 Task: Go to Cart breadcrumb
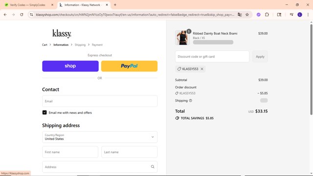coord(45,44)
